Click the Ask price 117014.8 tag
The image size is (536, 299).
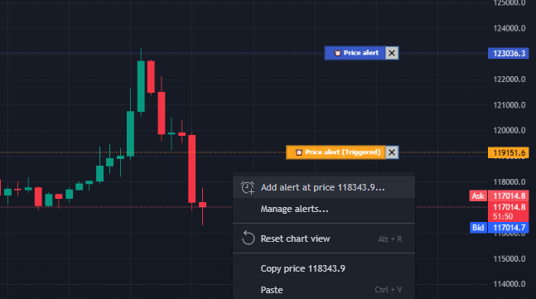point(509,195)
